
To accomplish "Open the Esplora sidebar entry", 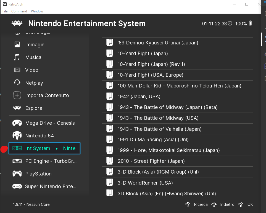I will pos(44,108).
